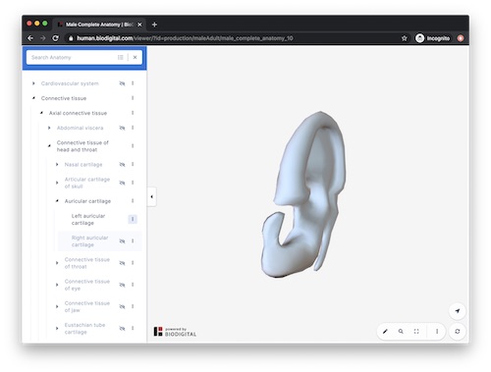Reset the 3D view
The height and width of the screenshot is (372, 491).
click(458, 332)
